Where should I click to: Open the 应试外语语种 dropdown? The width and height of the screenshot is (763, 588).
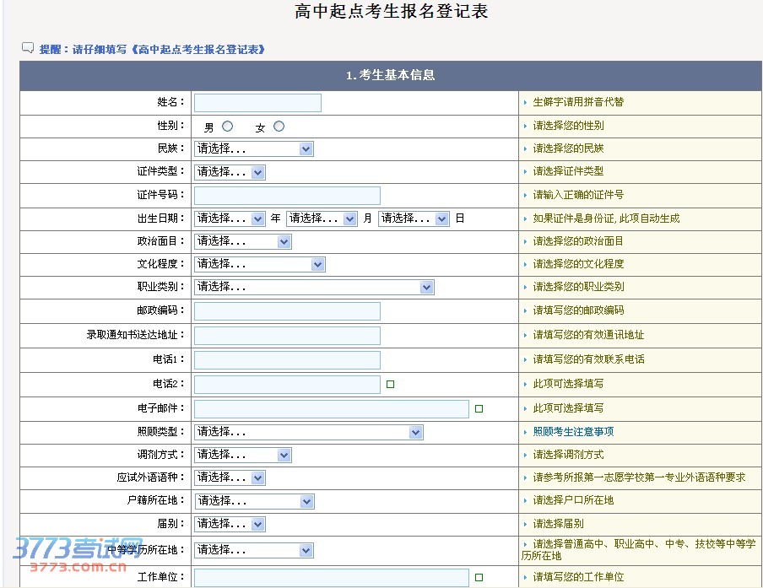230,478
